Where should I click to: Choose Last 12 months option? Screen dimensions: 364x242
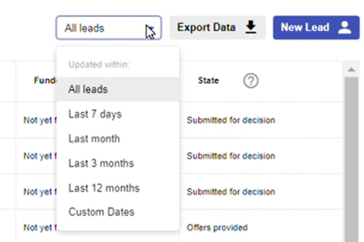(x=118, y=188)
